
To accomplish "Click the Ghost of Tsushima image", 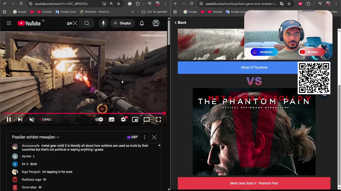I will 211,44.
